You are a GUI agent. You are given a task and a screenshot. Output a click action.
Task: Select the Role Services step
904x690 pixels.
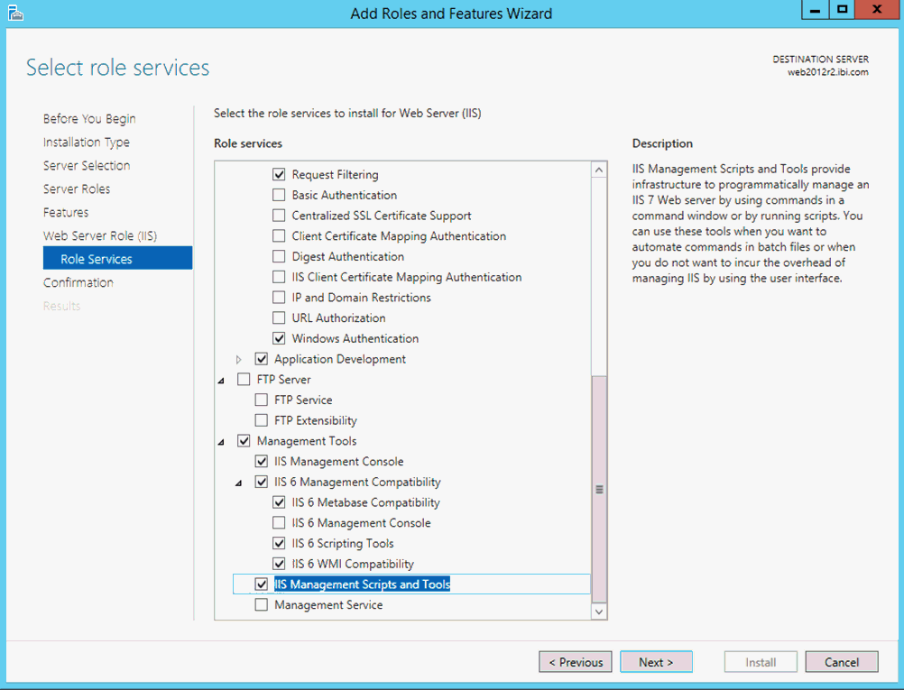pos(117,258)
